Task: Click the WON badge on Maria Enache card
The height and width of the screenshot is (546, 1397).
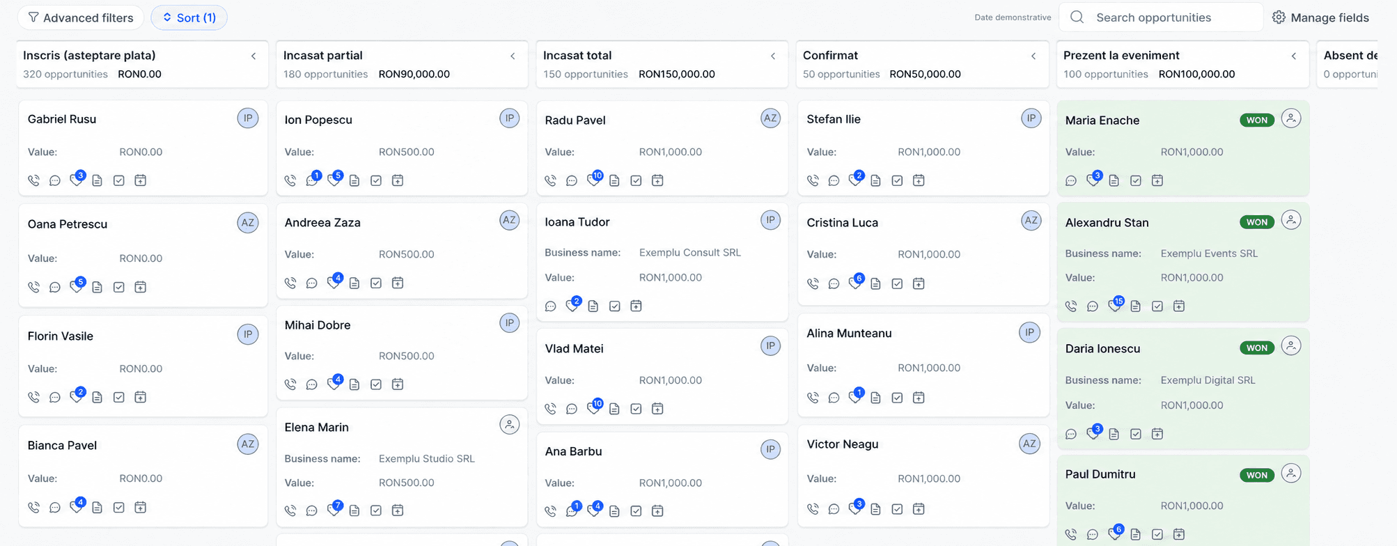Action: pos(1257,120)
